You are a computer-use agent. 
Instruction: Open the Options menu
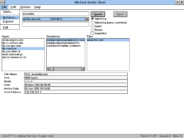pyautogui.click(x=25, y=7)
